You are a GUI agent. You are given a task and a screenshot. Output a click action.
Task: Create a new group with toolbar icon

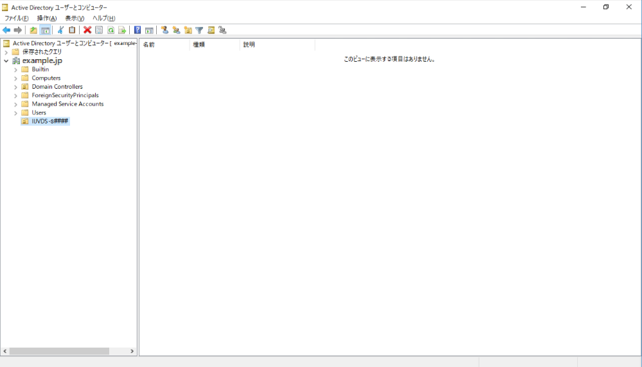(176, 30)
